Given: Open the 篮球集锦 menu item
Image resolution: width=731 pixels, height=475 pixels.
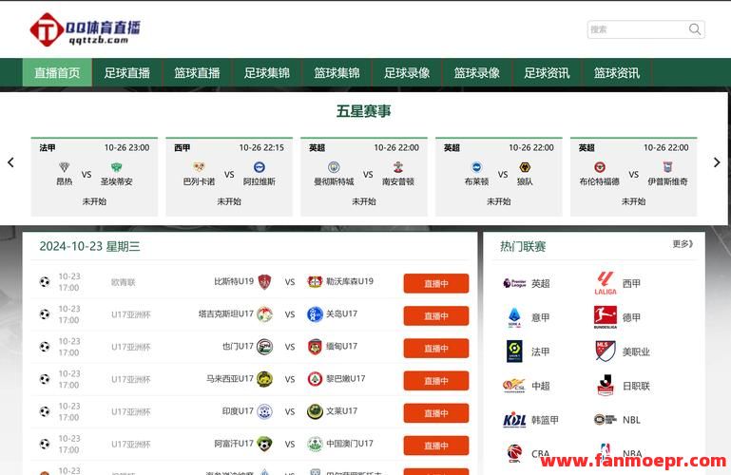Looking at the screenshot, I should coord(337,72).
